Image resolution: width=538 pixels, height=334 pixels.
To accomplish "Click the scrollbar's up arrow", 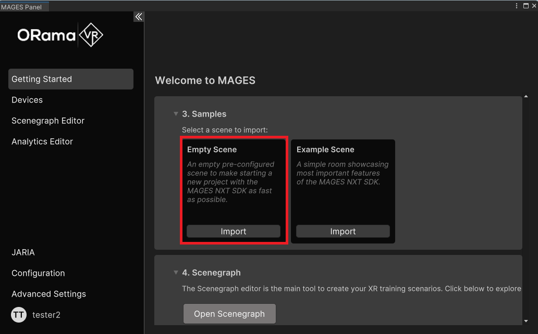I will [525, 96].
